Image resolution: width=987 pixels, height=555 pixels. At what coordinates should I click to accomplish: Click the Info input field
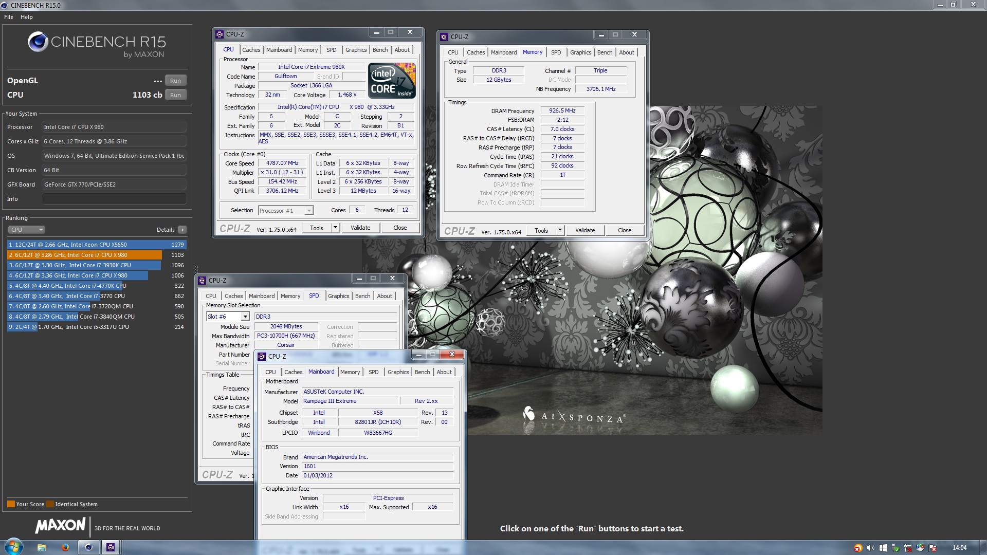[x=114, y=199]
